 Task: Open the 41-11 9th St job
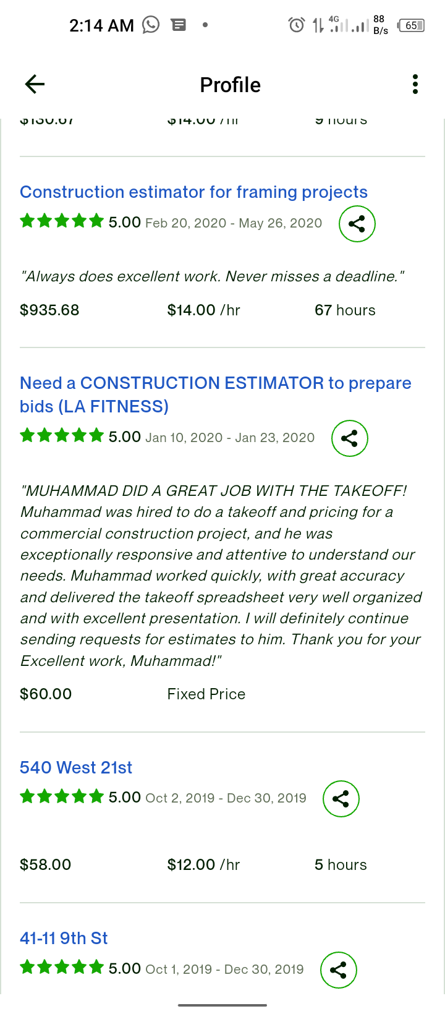pos(64,939)
